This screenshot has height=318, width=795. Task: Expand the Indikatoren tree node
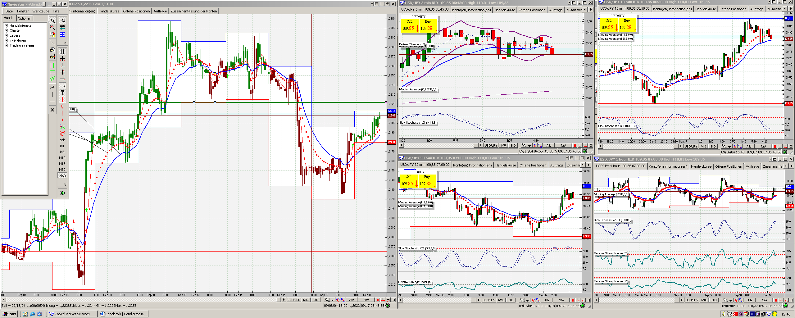coord(6,40)
